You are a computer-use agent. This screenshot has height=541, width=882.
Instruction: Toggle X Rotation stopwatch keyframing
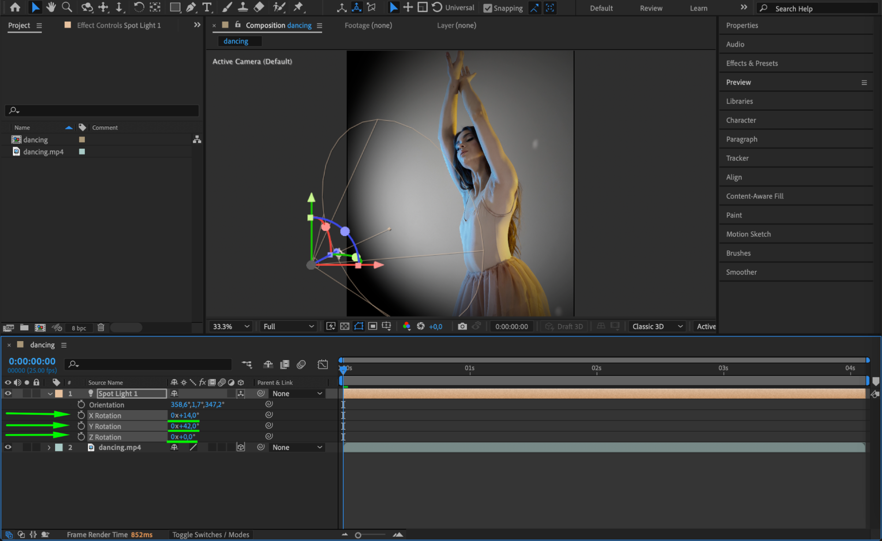pyautogui.click(x=81, y=415)
